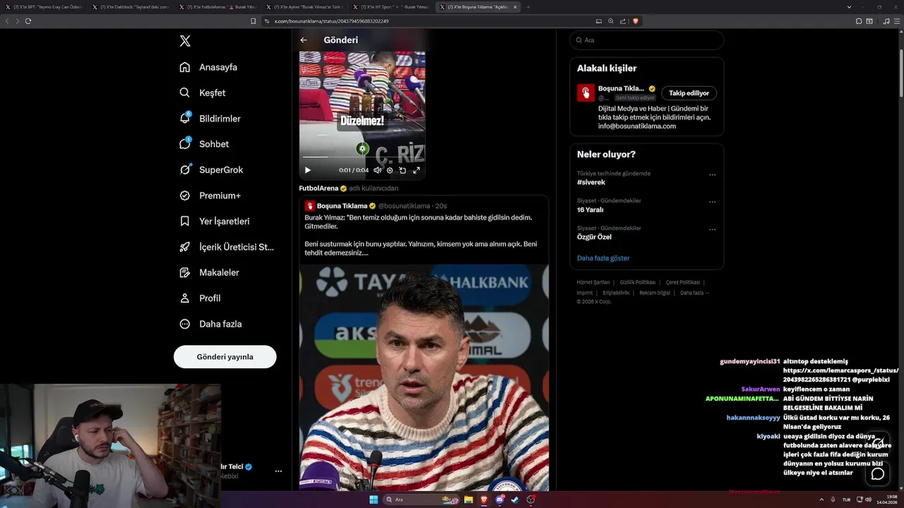
Task: Click the Brave shields icon in address bar
Action: (x=636, y=21)
